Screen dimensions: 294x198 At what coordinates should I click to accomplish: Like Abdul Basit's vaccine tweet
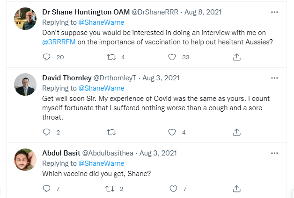(x=173, y=189)
